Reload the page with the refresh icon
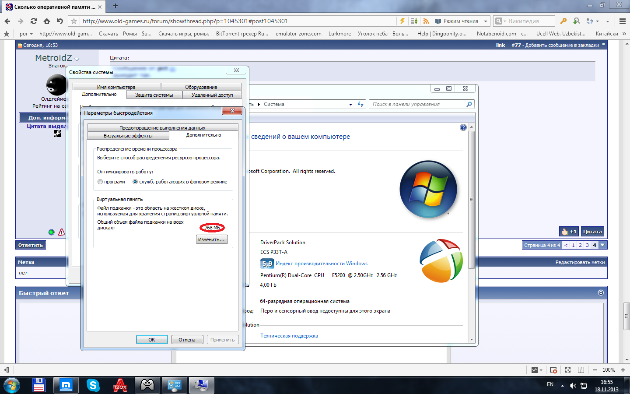Viewport: 630px width, 394px height. click(x=34, y=21)
